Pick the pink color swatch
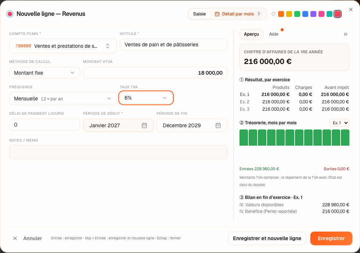Screen dimensions: 360x253 tap(321, 14)
